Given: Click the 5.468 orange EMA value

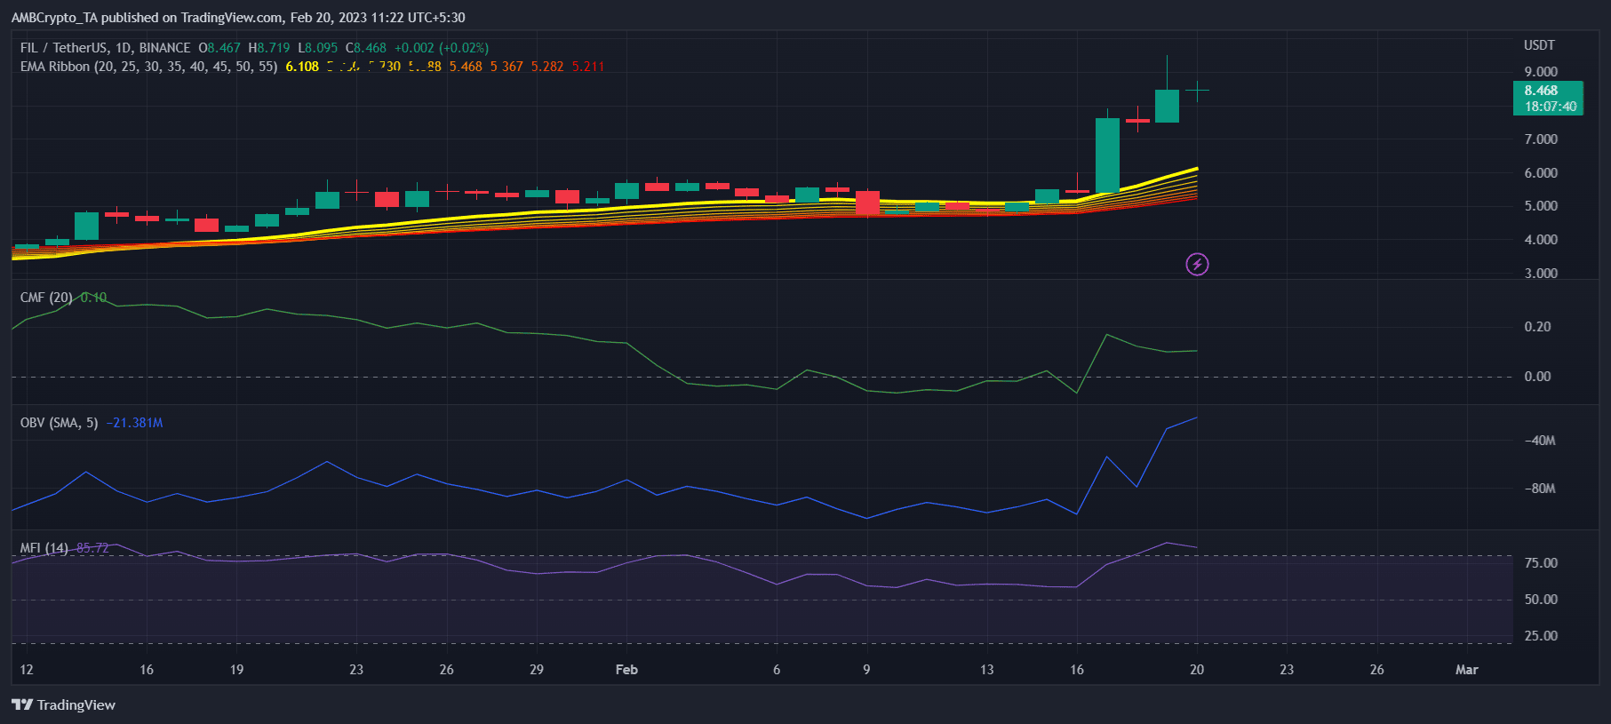Looking at the screenshot, I should 466,67.
